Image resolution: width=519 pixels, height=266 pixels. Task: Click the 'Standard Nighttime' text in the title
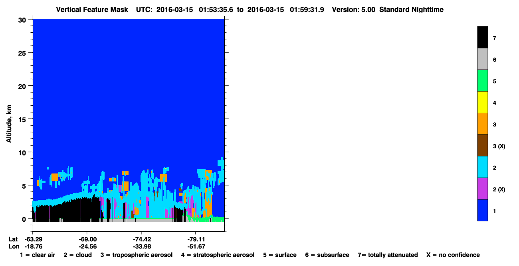(x=411, y=10)
